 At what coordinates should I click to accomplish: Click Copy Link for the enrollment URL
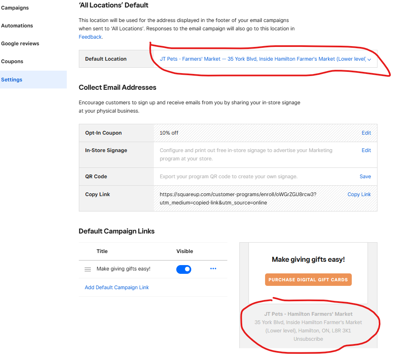[x=359, y=194]
